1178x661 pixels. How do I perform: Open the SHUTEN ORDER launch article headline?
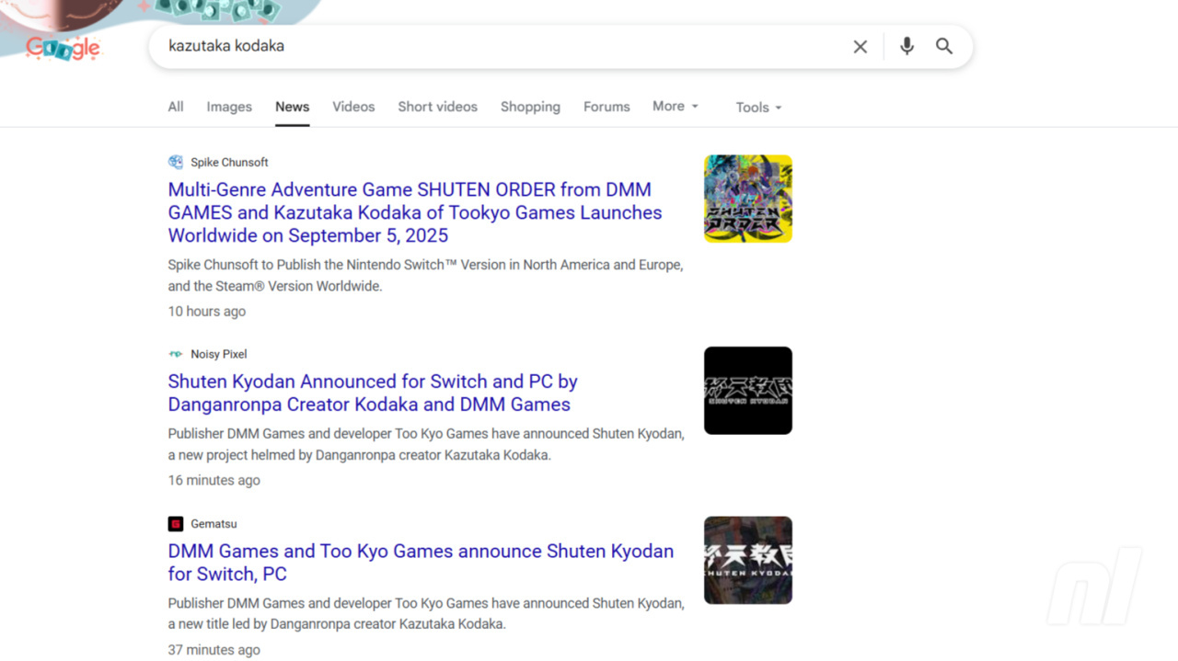(x=415, y=212)
